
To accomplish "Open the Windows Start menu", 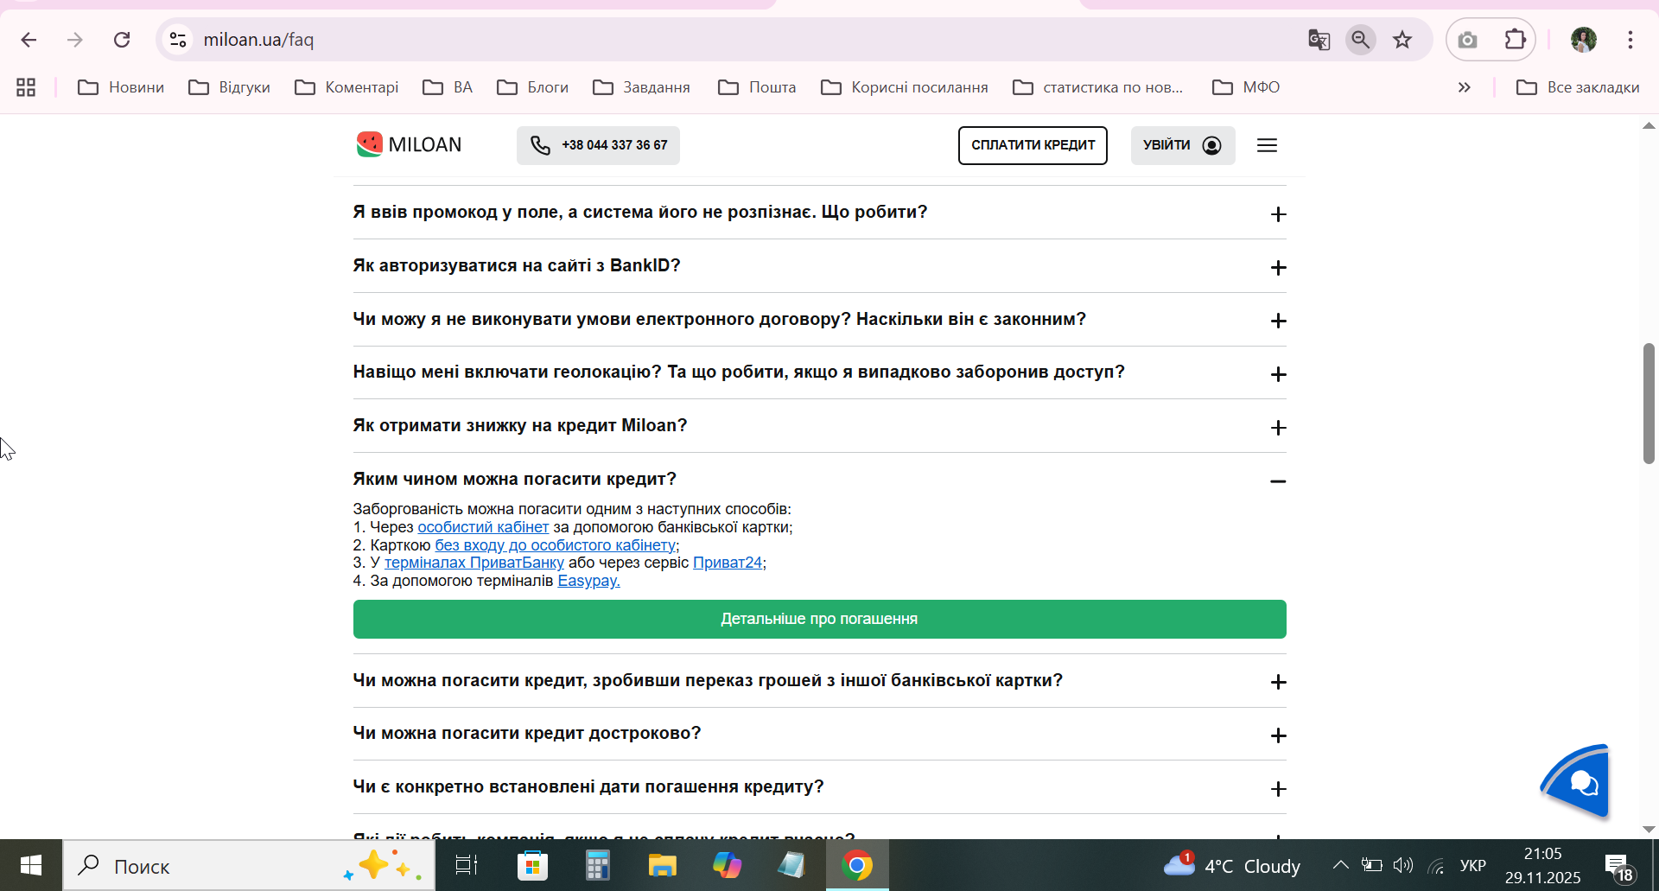I will tap(31, 865).
